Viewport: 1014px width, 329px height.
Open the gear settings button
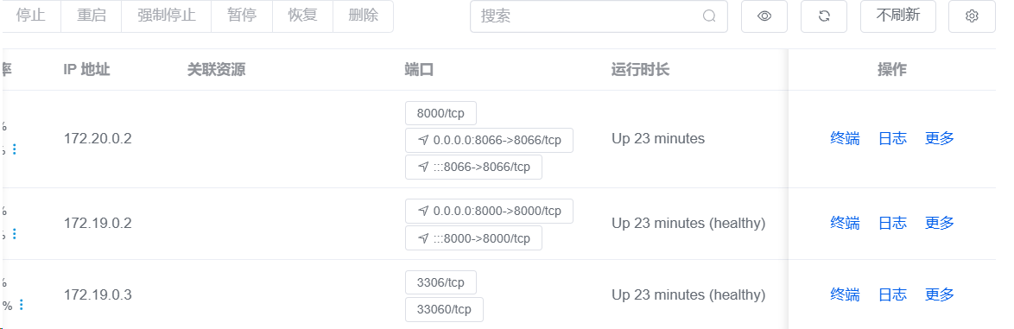click(972, 16)
